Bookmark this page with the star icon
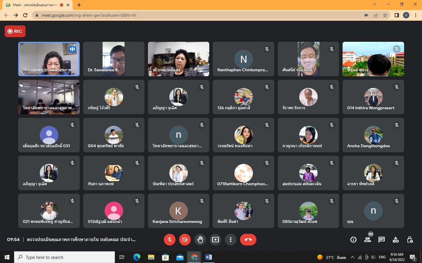This screenshot has height=263, width=422. click(385, 15)
